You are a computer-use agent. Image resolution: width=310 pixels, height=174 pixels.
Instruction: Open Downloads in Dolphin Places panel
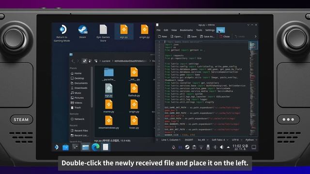click(79, 88)
